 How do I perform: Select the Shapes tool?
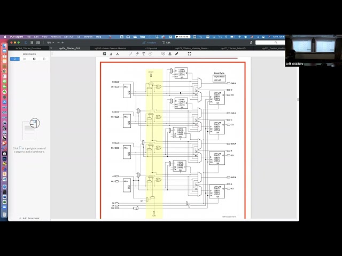[x=150, y=54]
